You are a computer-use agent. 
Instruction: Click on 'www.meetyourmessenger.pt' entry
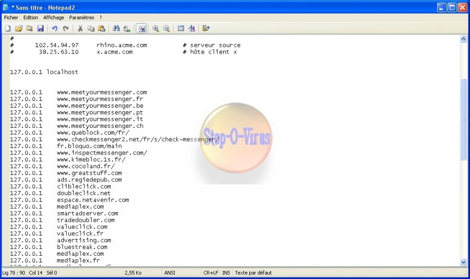coord(100,112)
